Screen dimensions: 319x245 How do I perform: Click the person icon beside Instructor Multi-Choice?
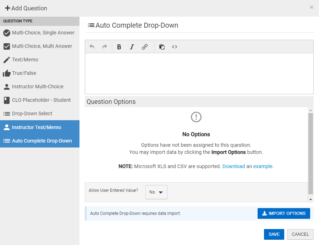[7, 87]
